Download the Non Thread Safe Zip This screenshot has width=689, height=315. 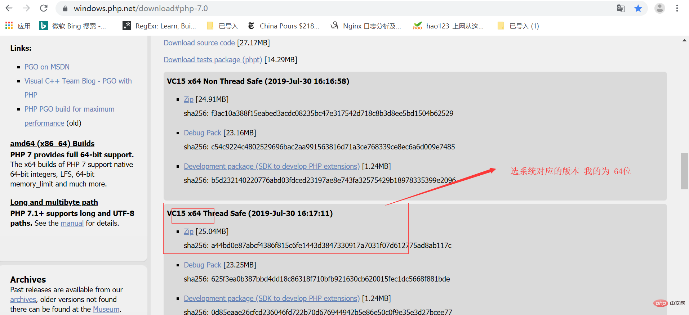pyautogui.click(x=188, y=99)
